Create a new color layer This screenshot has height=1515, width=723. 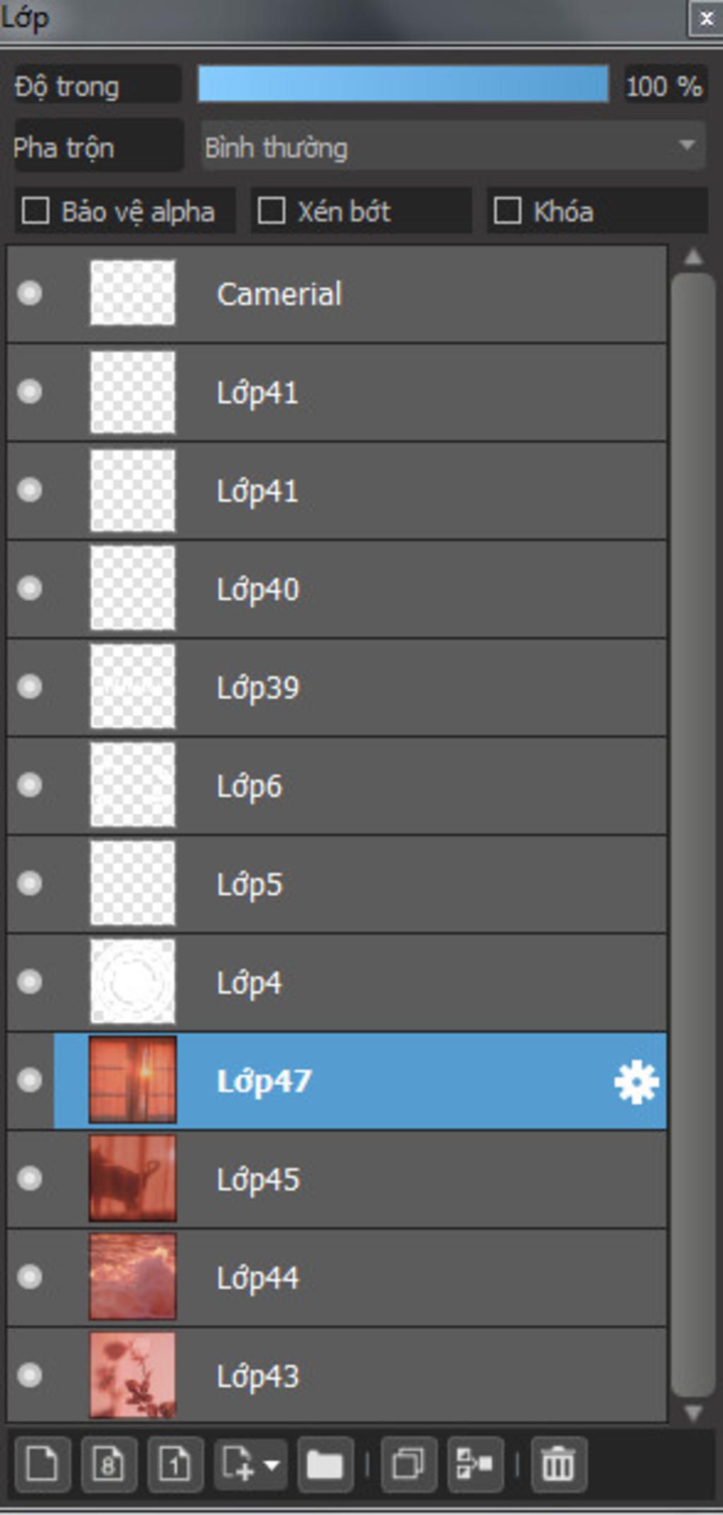[x=42, y=1463]
